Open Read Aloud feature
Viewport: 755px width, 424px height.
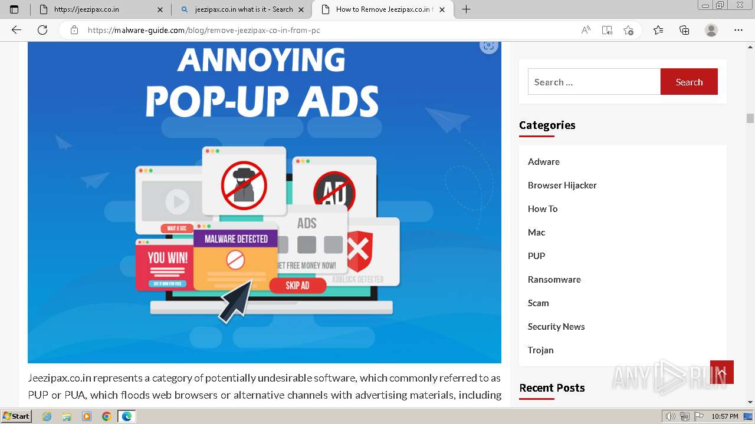586,30
